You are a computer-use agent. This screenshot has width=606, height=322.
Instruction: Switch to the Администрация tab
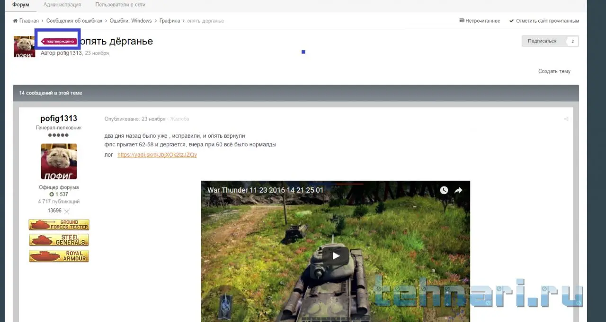point(62,5)
